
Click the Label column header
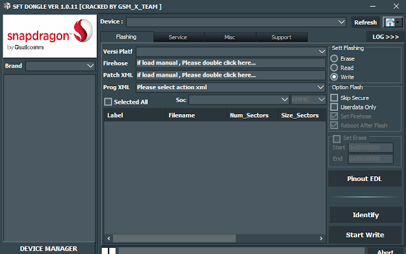pyautogui.click(x=134, y=115)
